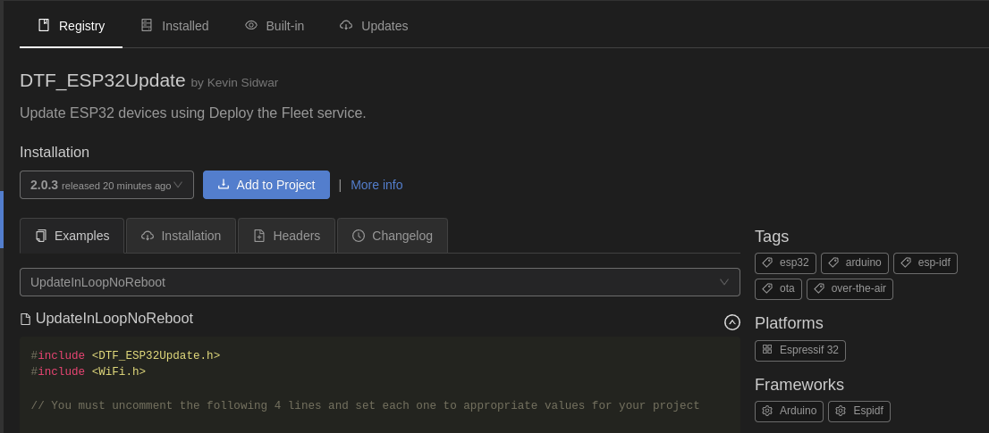Click the Updates cloud icon
989x433 pixels.
(x=346, y=25)
